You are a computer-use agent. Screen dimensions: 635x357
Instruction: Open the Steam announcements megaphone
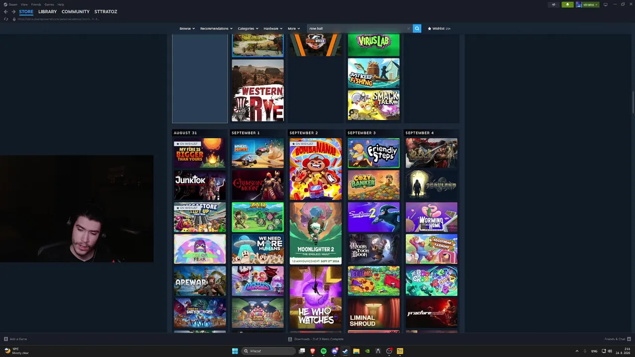(554, 4)
